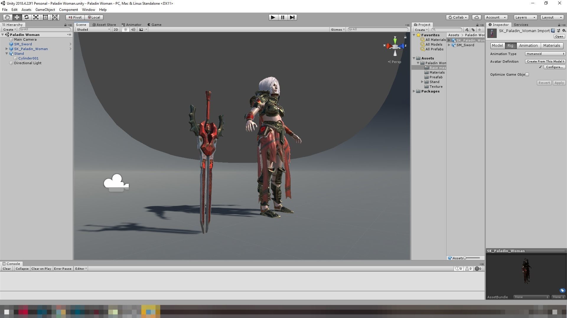Click the padlock icon on the Hierarchy panel

click(65, 25)
